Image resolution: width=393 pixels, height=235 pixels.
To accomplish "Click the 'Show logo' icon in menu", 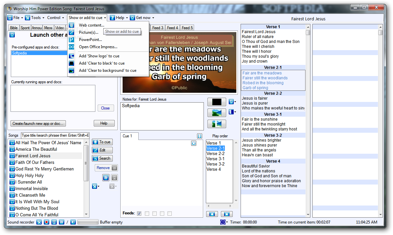I will (71, 56).
